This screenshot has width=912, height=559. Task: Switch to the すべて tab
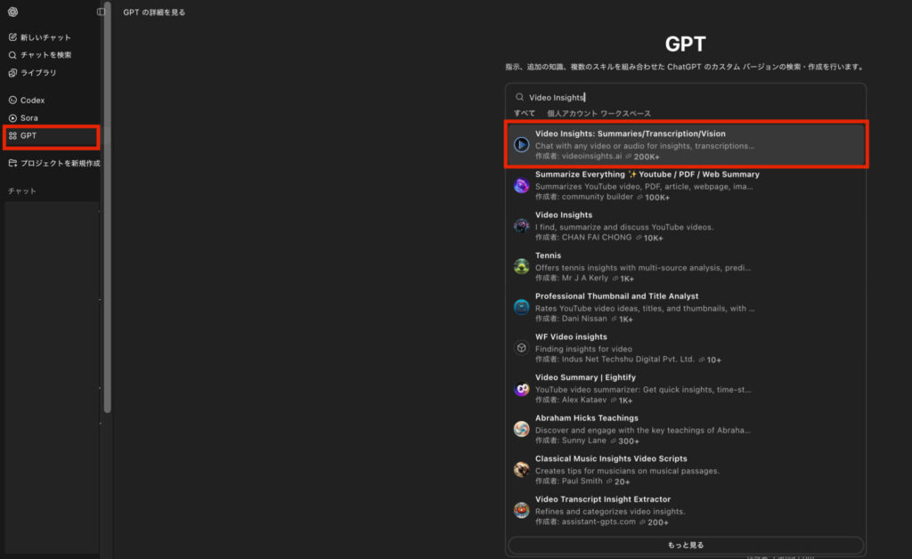(524, 113)
